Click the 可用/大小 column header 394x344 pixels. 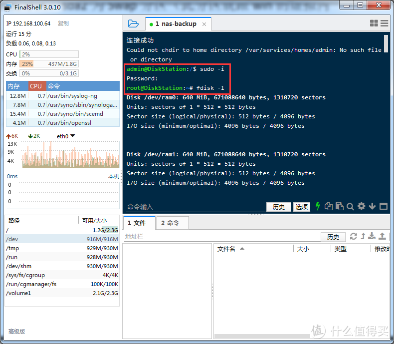(x=99, y=221)
